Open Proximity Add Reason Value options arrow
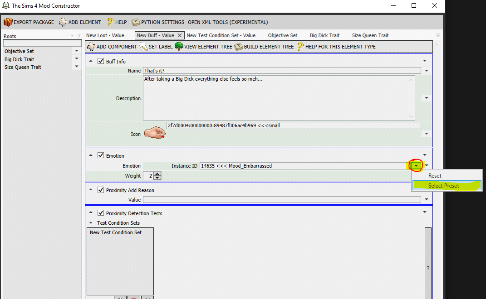Viewport: 486px width, 299px height. 427,199
